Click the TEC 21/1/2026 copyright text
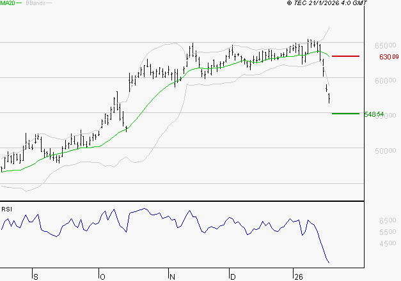Image resolution: width=401 pixels, height=281 pixels. (327, 3)
